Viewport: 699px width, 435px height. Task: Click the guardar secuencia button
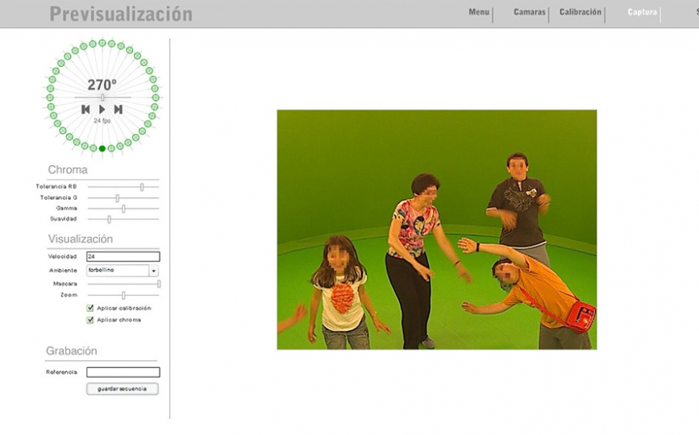123,389
